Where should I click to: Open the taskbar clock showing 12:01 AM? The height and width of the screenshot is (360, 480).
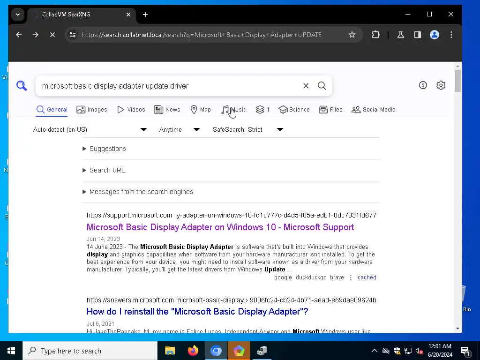[440, 351]
